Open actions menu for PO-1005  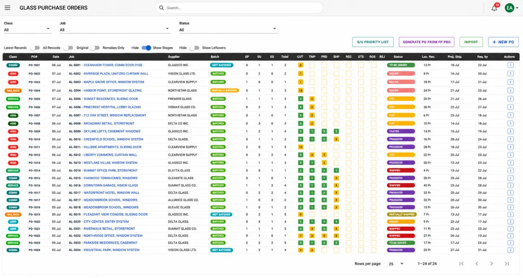(x=510, y=99)
